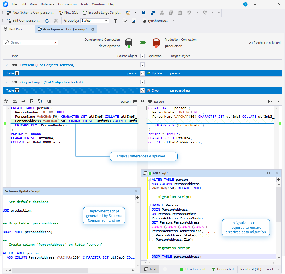Click the A-Z sort icon in diff toolbar
Viewport: 285px width, 274px height.
tap(40, 101)
